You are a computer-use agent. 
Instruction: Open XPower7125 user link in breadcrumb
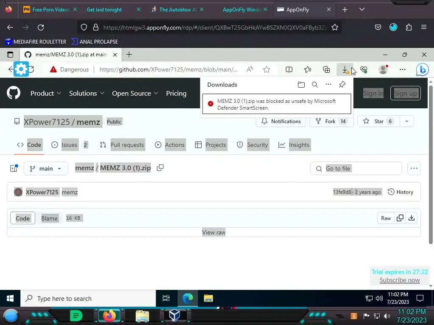click(x=47, y=122)
